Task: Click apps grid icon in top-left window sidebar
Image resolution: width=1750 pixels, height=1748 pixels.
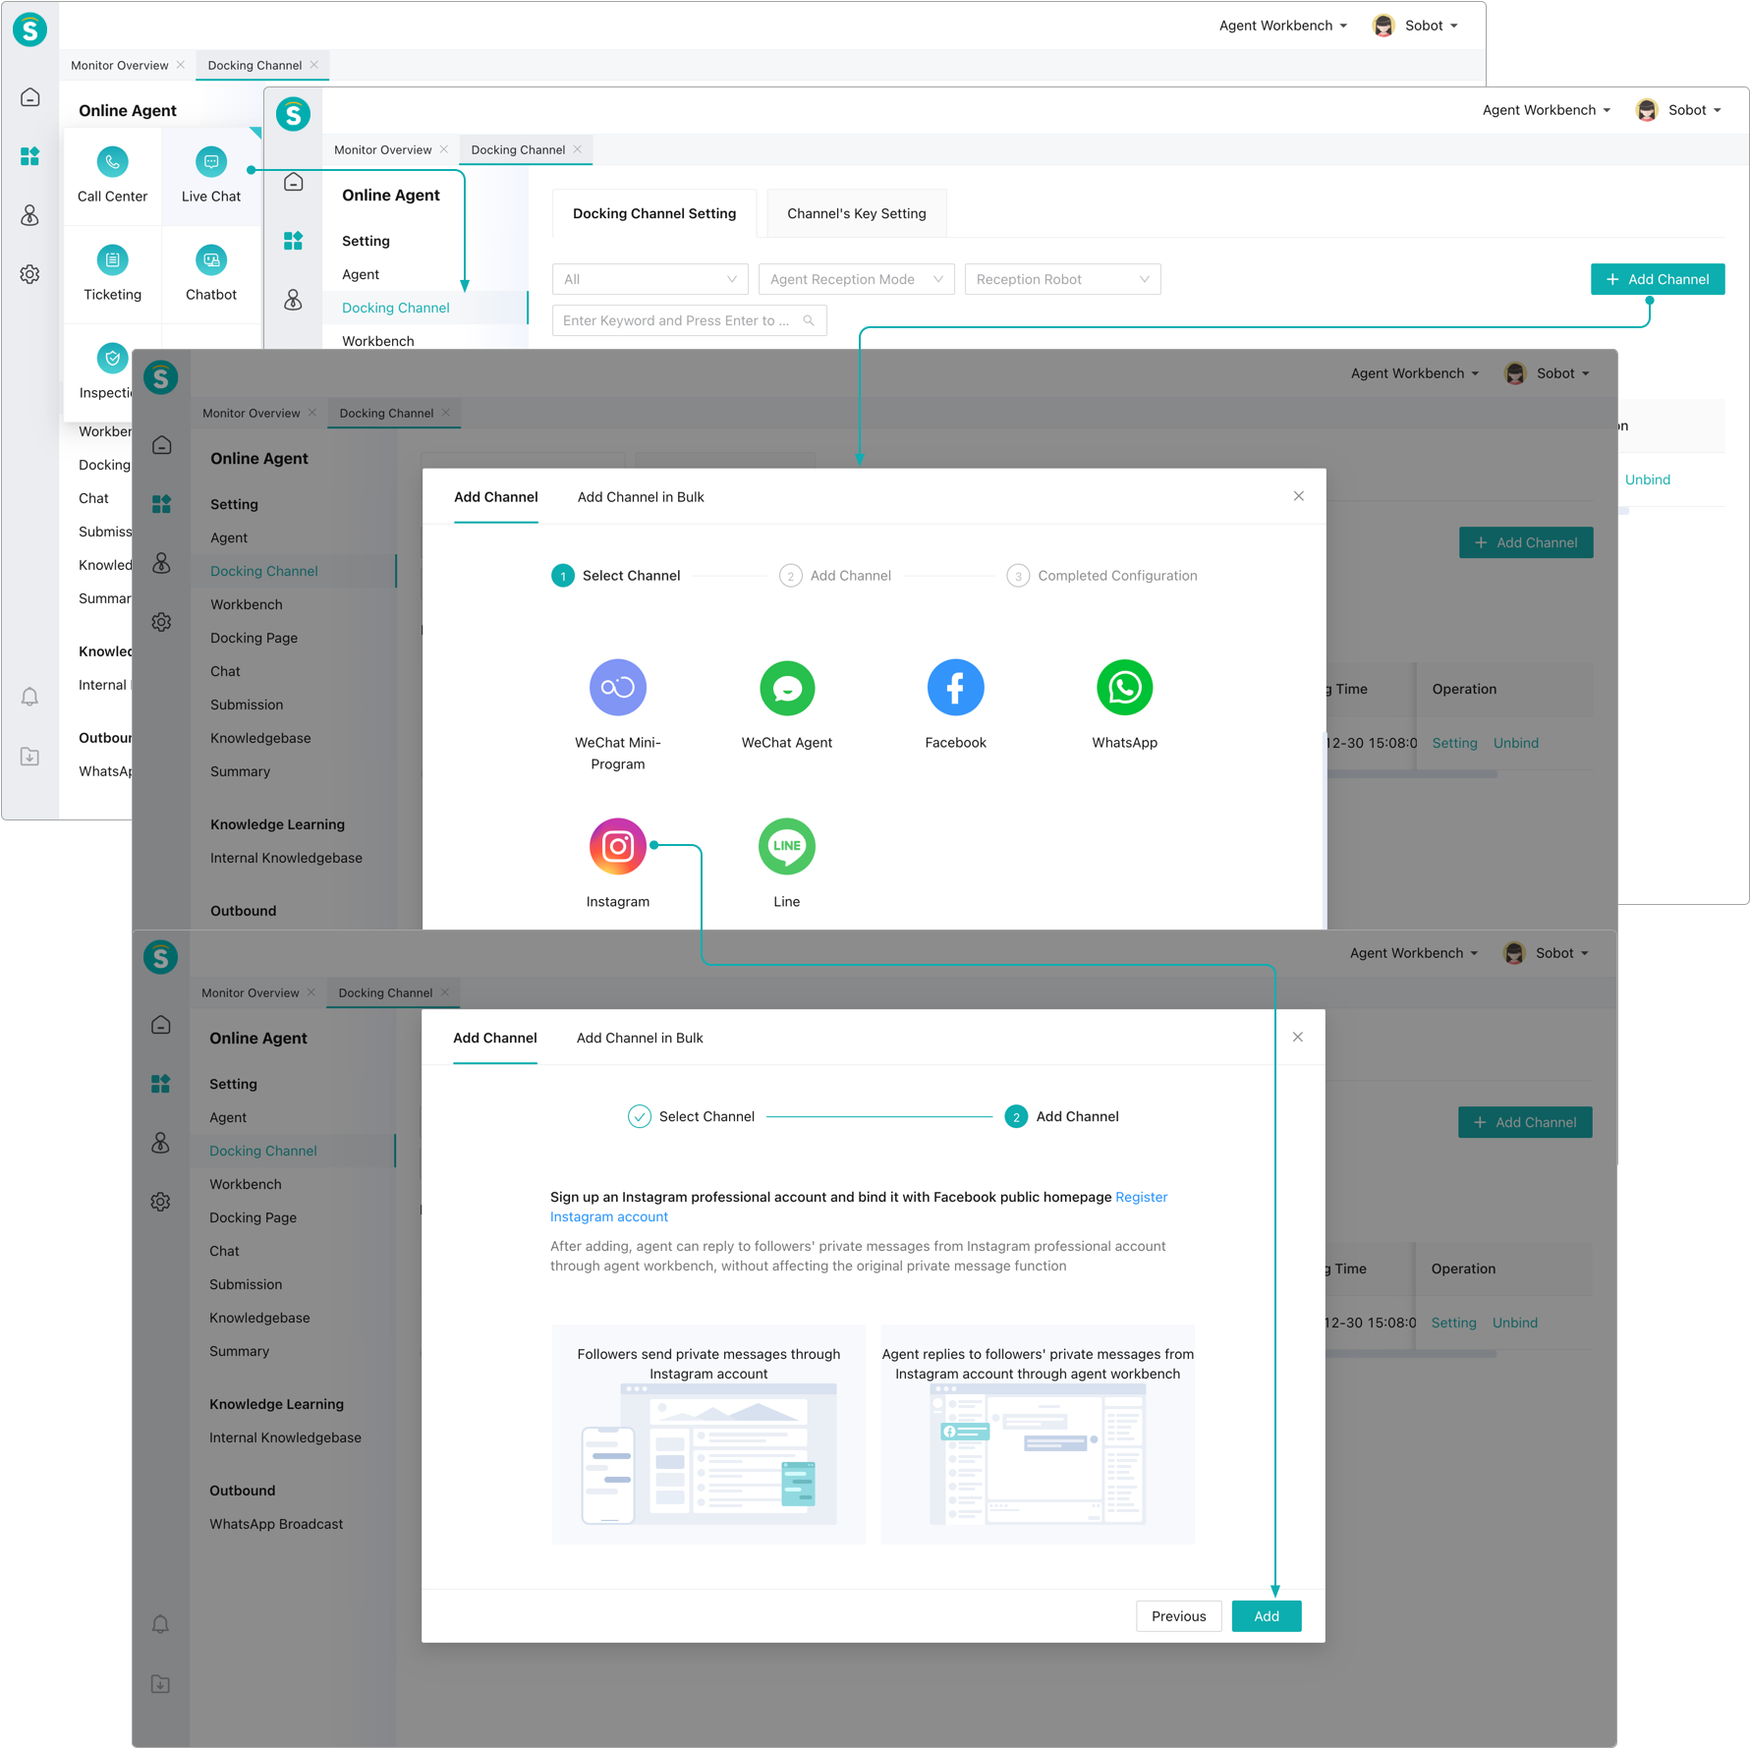Action: point(30,156)
